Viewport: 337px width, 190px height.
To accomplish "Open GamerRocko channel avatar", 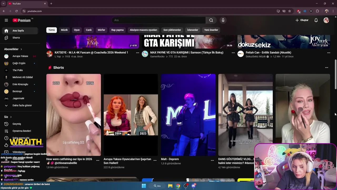I will 145,54.
